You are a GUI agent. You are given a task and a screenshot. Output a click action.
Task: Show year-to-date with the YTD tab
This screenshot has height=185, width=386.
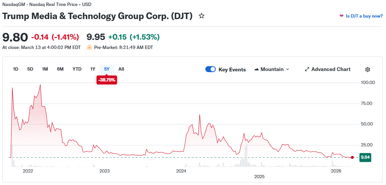tap(77, 69)
